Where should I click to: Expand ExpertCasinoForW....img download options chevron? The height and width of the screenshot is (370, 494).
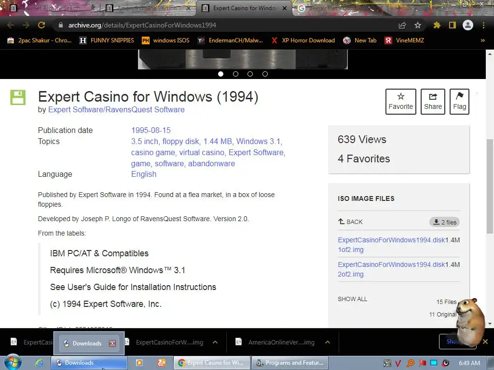(x=215, y=342)
